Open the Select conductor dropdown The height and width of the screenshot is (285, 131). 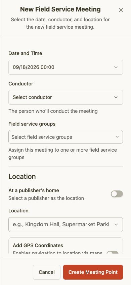tap(65, 97)
